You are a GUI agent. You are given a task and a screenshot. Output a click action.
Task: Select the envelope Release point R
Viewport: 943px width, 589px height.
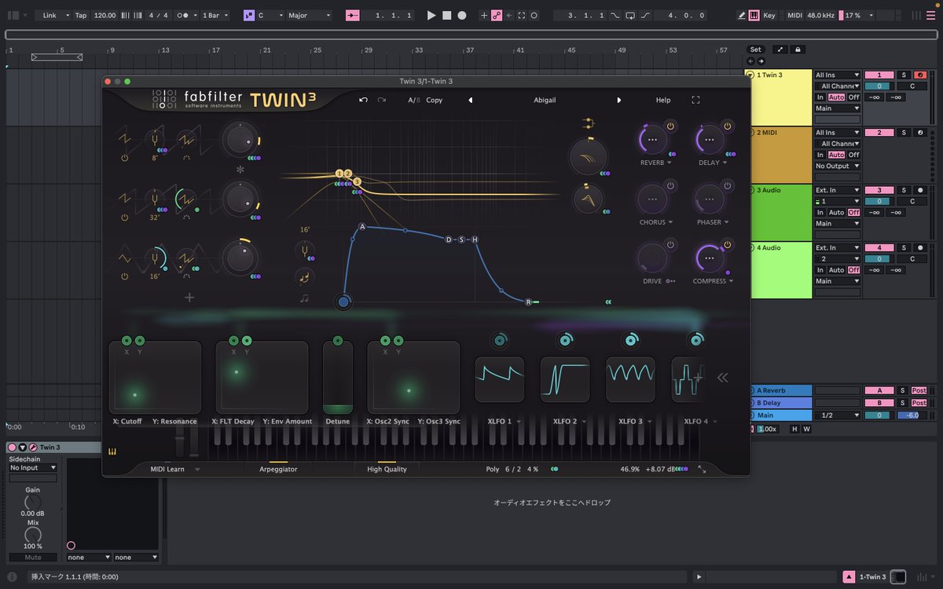click(528, 302)
